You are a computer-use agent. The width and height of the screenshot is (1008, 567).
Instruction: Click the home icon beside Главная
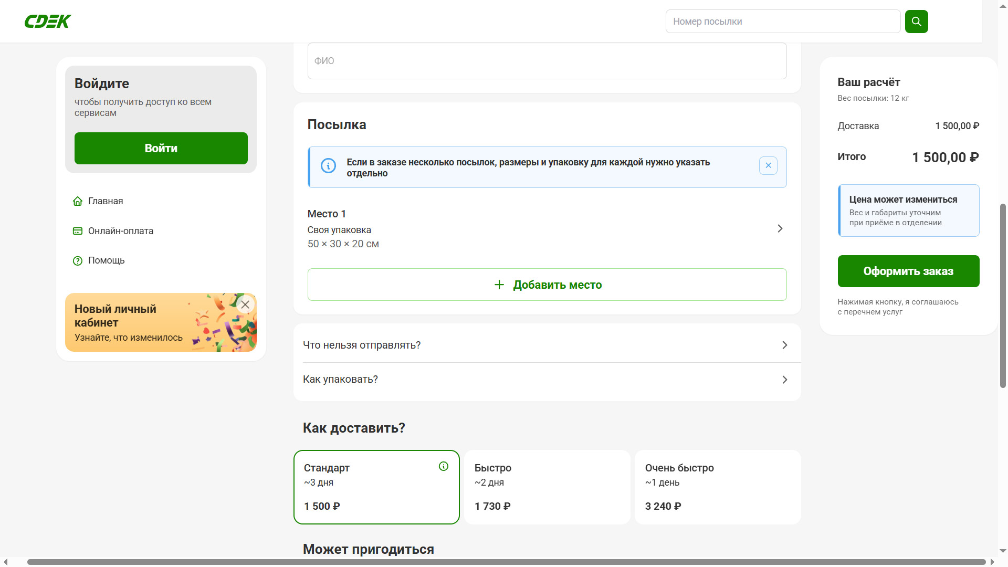tap(78, 201)
